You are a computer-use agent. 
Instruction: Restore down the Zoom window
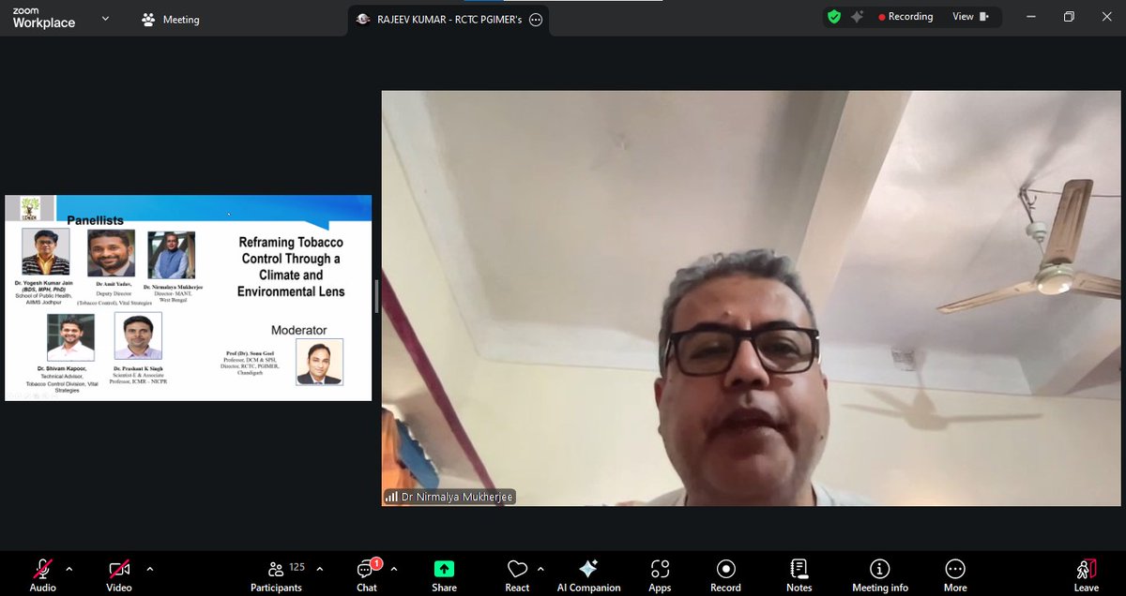1069,17
